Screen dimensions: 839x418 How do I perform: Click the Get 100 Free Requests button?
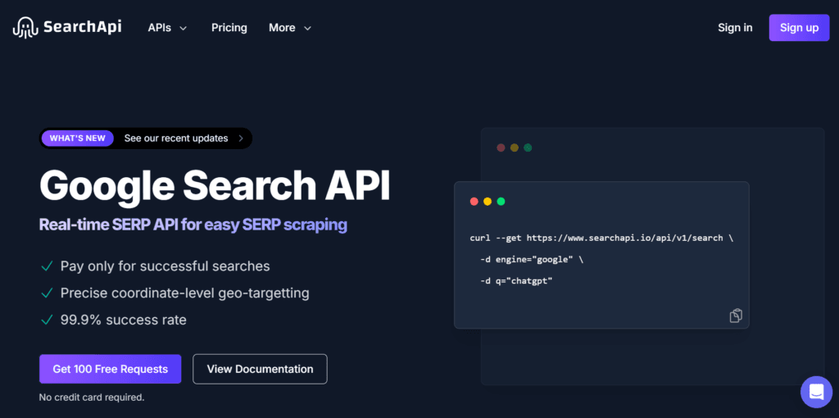pos(110,369)
